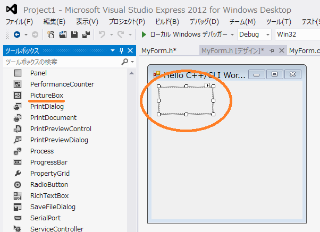Click the ProgressBar control icon

18,162
